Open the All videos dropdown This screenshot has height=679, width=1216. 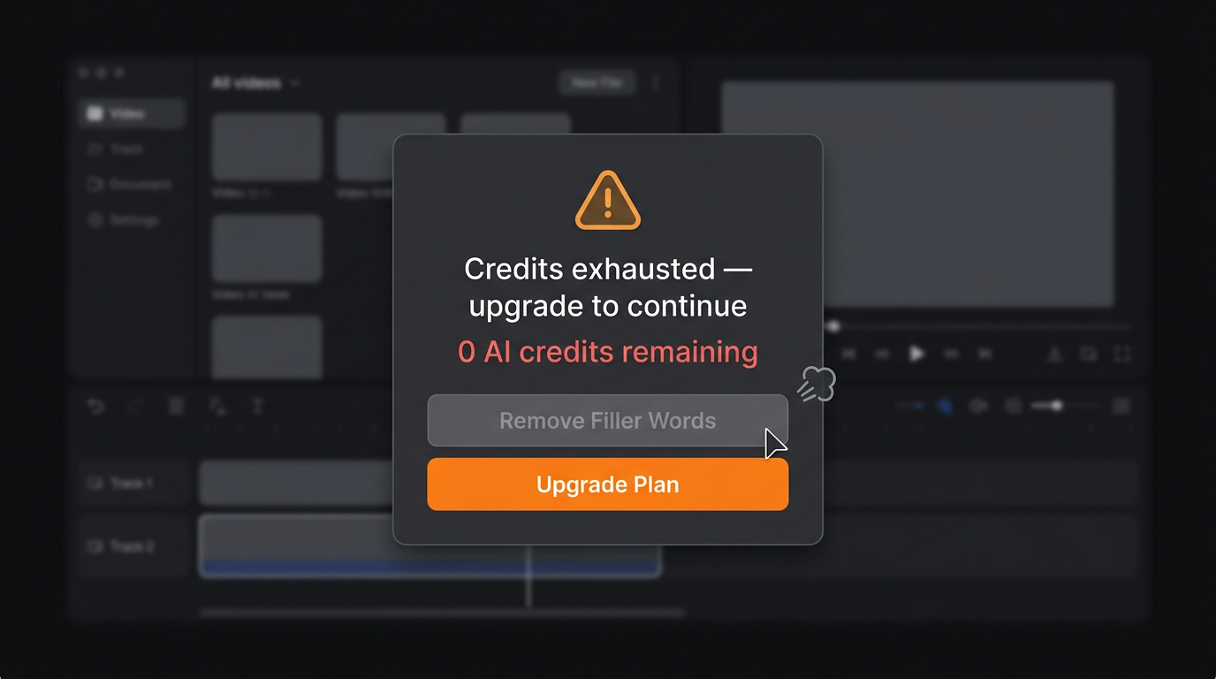coord(255,83)
